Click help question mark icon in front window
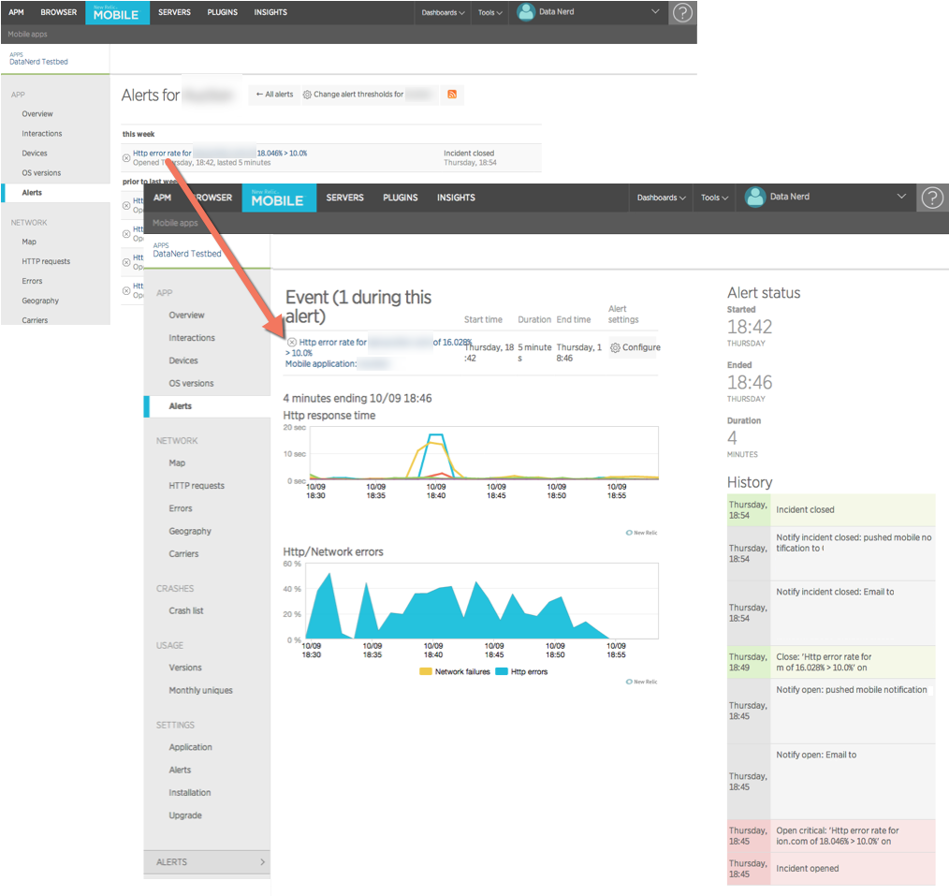 click(x=932, y=198)
